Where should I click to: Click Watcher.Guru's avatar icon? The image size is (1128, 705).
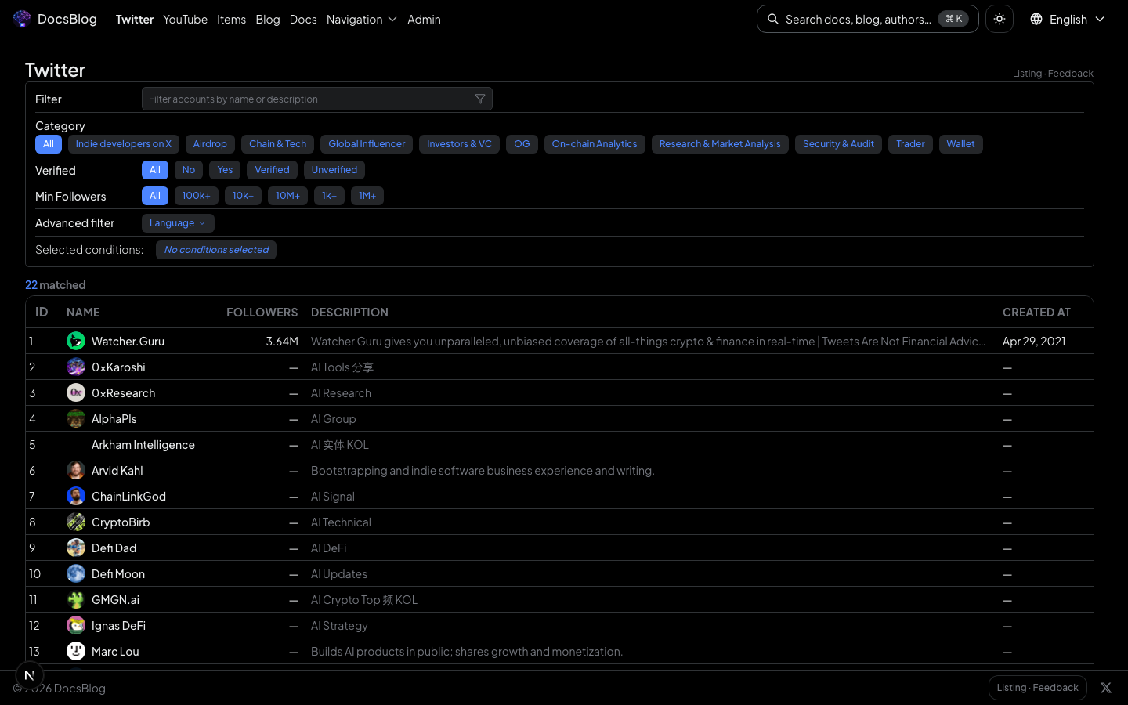pos(76,341)
